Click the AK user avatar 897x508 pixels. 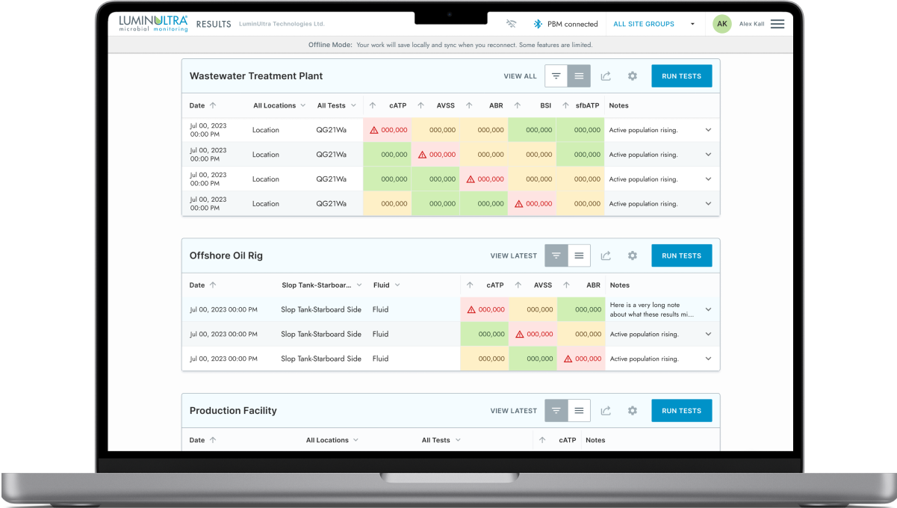[x=721, y=24]
